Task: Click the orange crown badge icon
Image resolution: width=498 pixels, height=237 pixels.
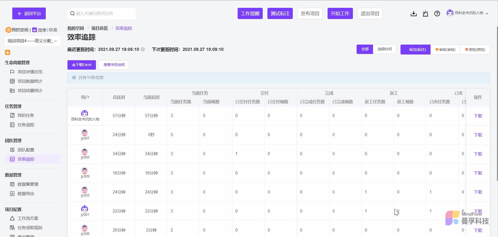Action: [8, 52]
